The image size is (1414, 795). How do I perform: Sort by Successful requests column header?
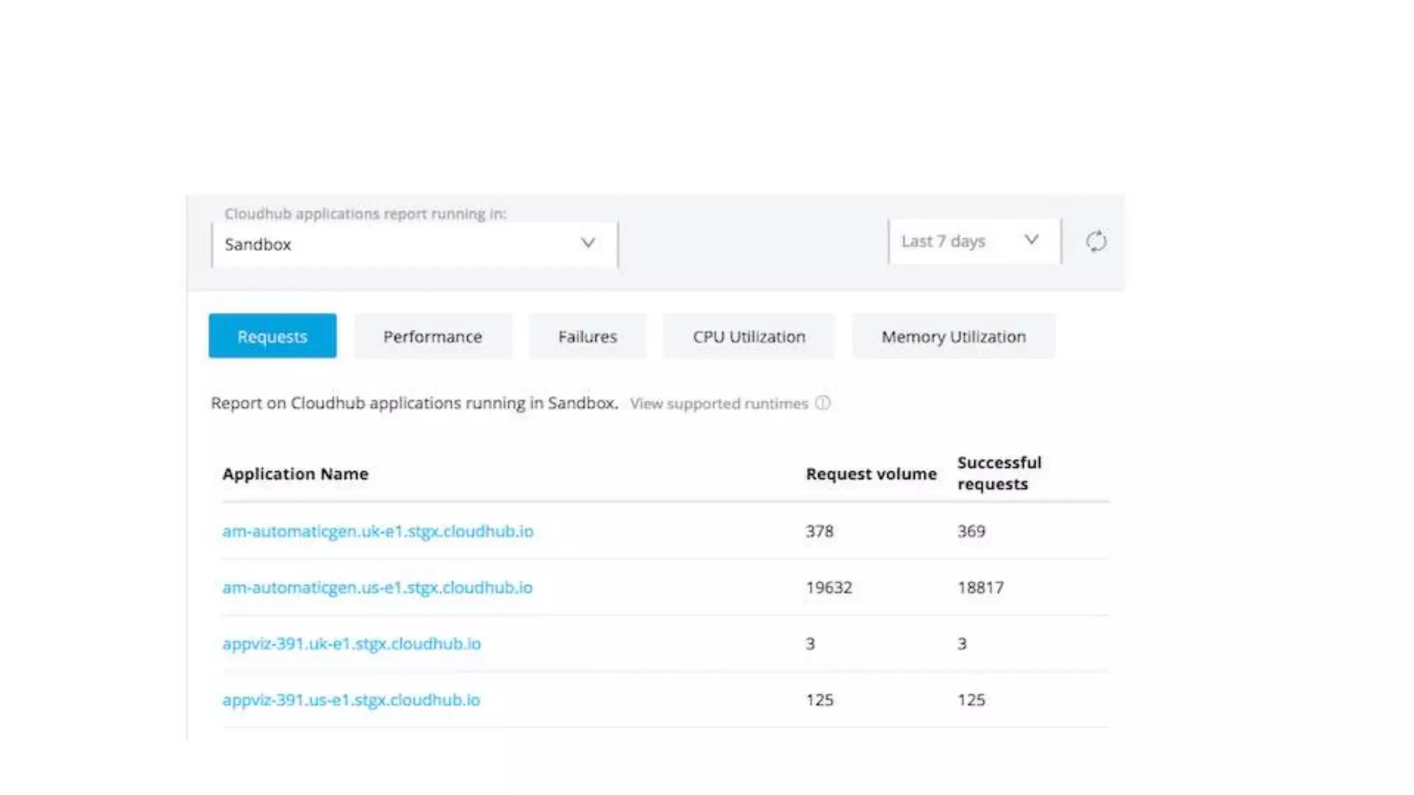click(x=998, y=473)
